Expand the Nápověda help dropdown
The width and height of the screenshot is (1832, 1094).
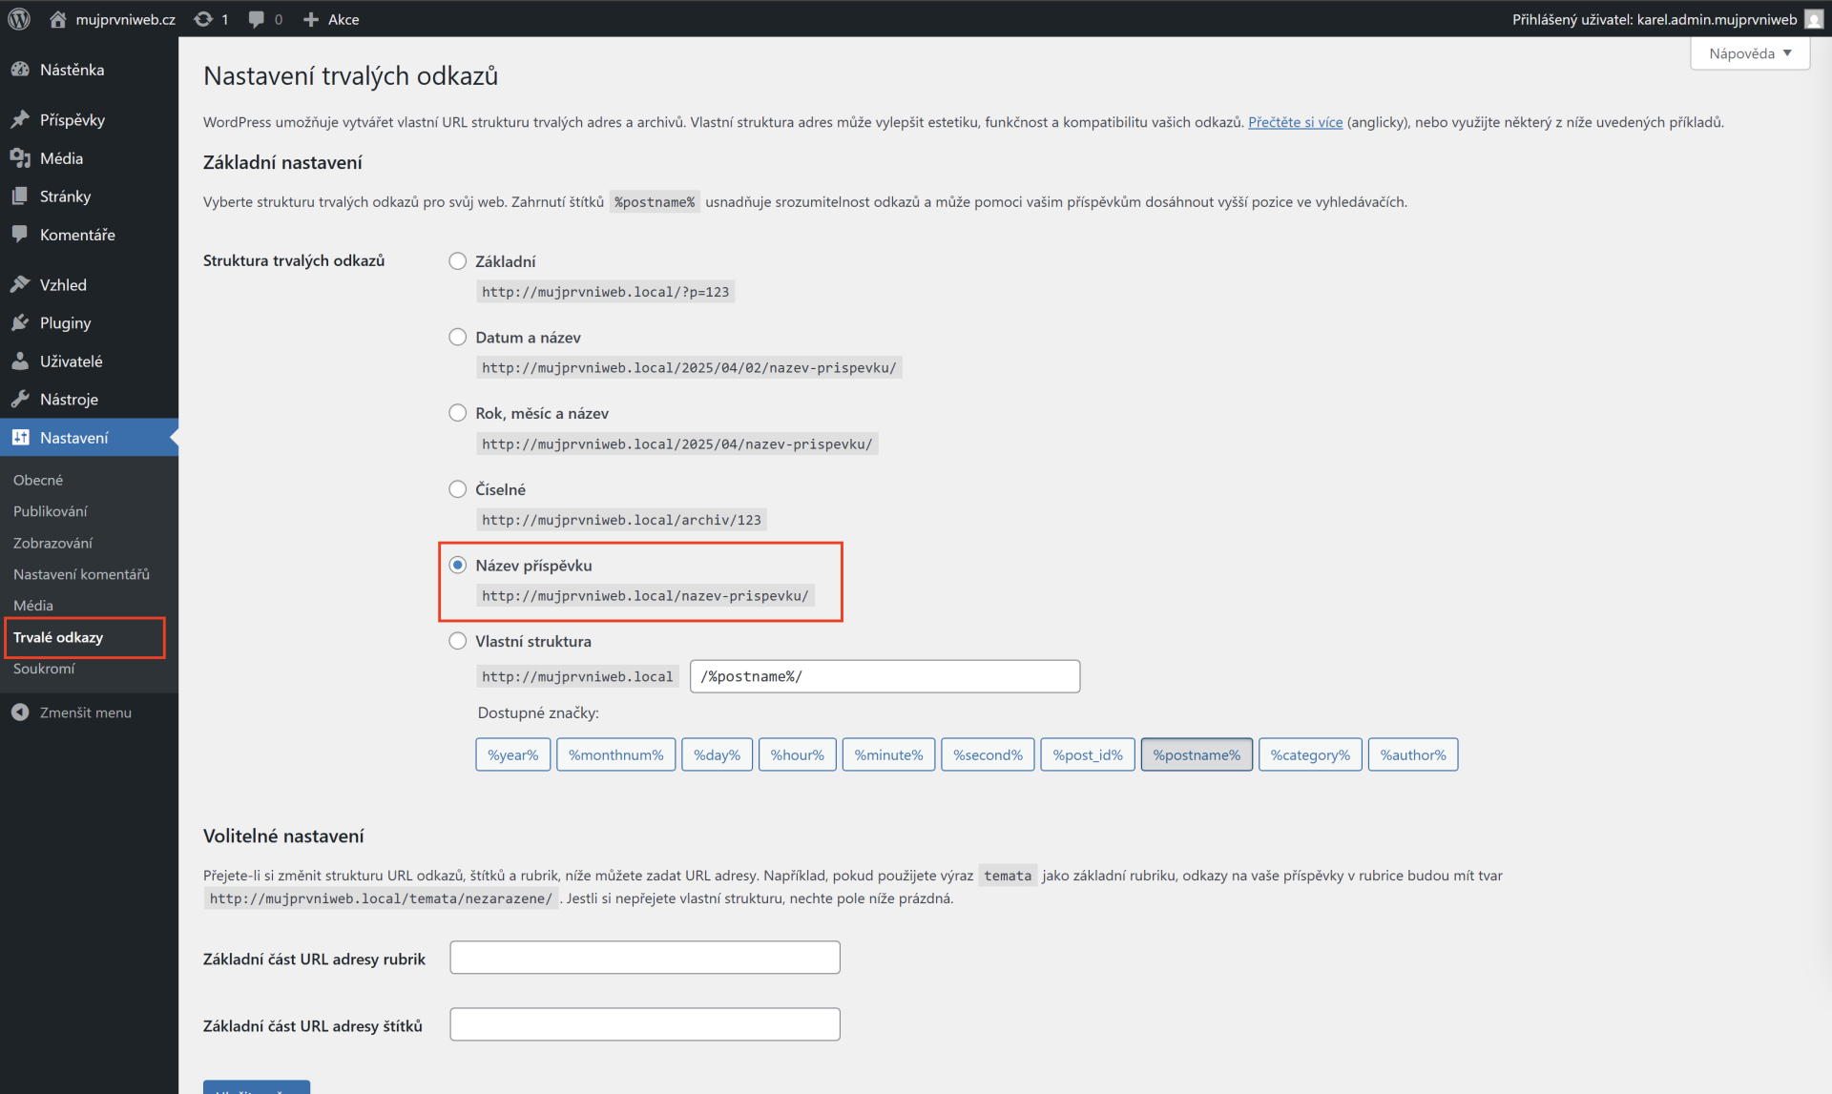[x=1749, y=53]
